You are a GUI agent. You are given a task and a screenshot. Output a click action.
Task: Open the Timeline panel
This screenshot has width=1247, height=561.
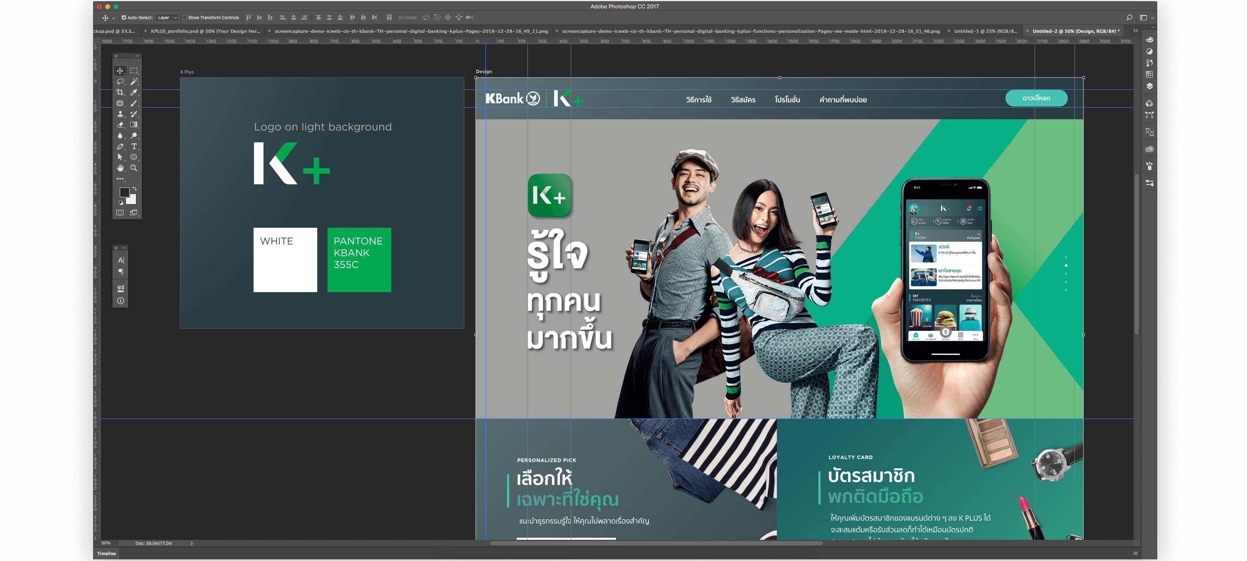(x=106, y=553)
